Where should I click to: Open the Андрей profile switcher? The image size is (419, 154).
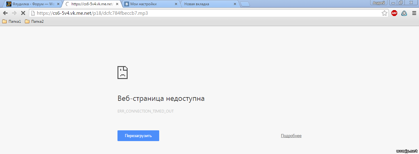379,3
